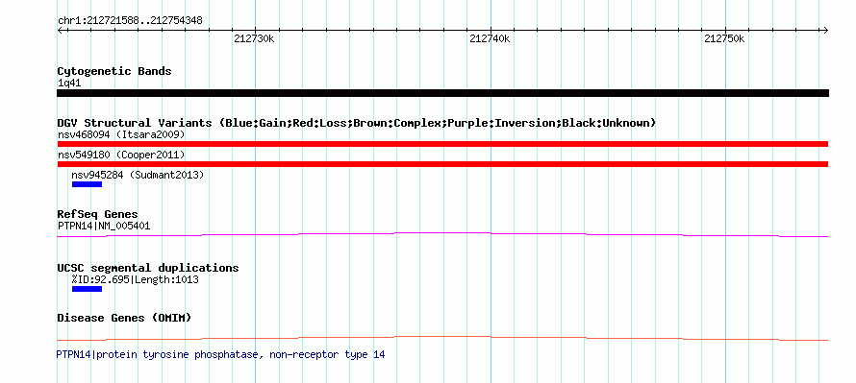Open PTPN14 protein tyrosine phosphatase link

(x=220, y=354)
